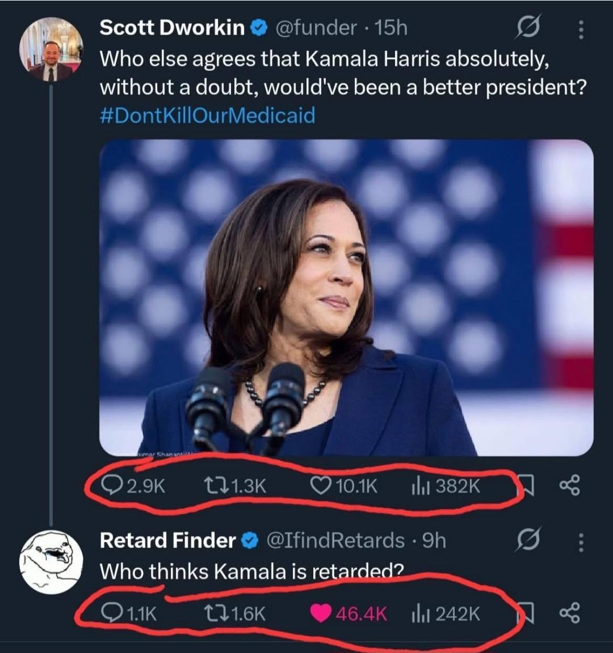
Task: Repost the reply with 1.6K reposts
Action: tap(234, 613)
